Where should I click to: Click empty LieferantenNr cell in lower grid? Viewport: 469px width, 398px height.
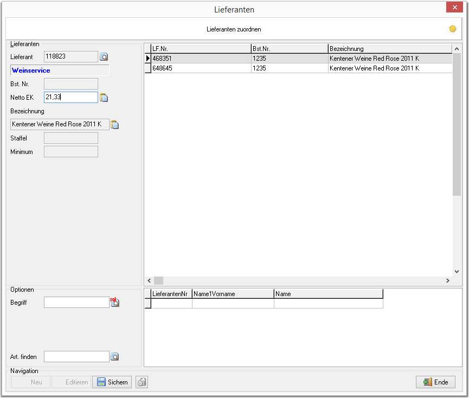tap(171, 304)
